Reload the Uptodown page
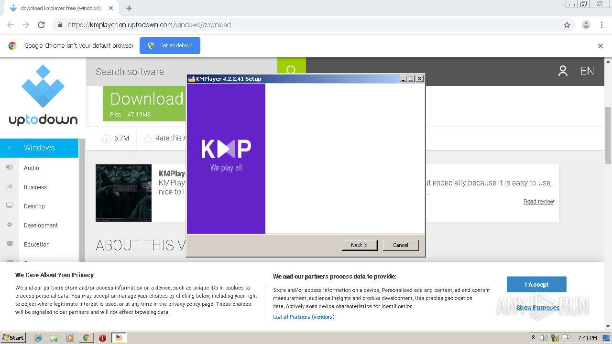This screenshot has height=344, width=612. (41, 25)
